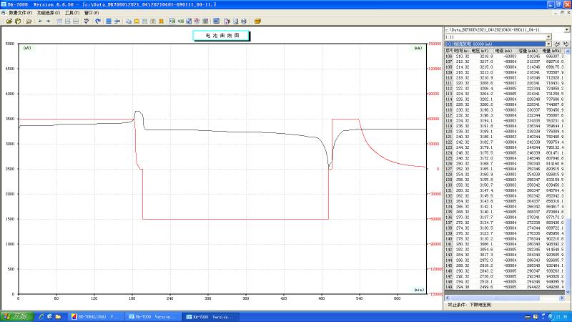Click the 电池曲线图 chart title button
Viewport: 572px width, 322px height.
[221, 34]
